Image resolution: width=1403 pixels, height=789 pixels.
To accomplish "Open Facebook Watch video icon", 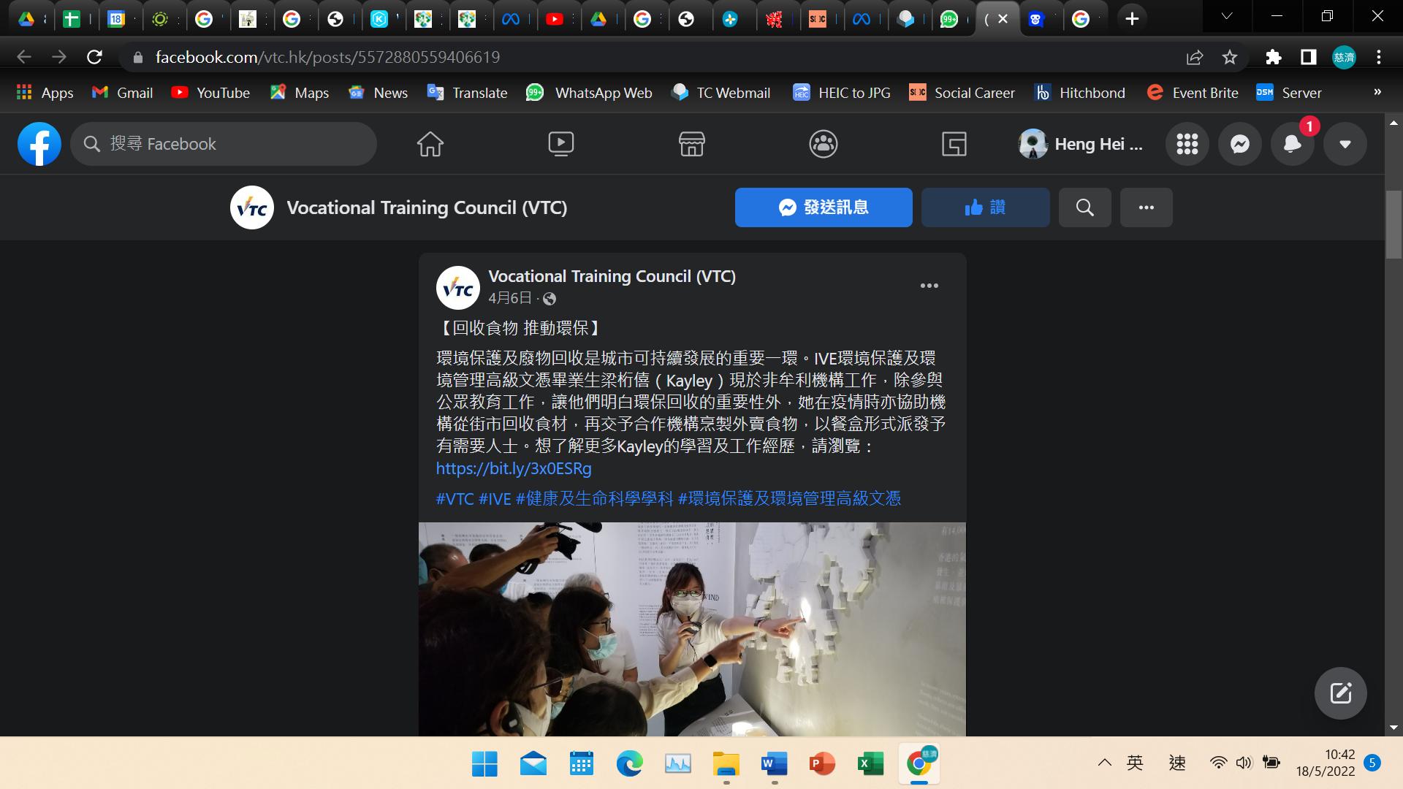I will [x=560, y=144].
